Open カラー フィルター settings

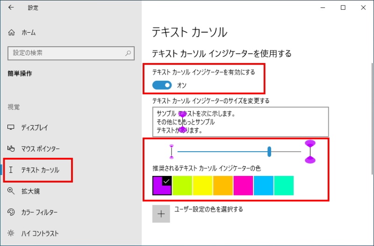(x=40, y=212)
